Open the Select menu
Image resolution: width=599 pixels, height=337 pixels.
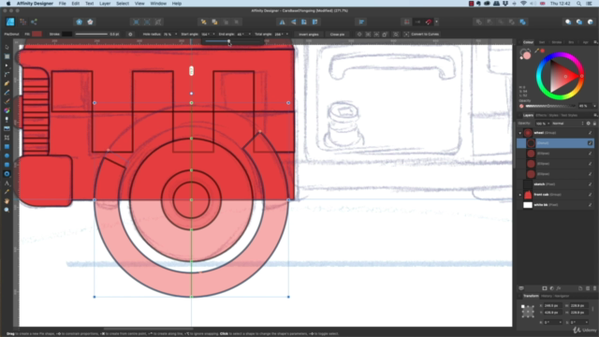pyautogui.click(x=123, y=4)
